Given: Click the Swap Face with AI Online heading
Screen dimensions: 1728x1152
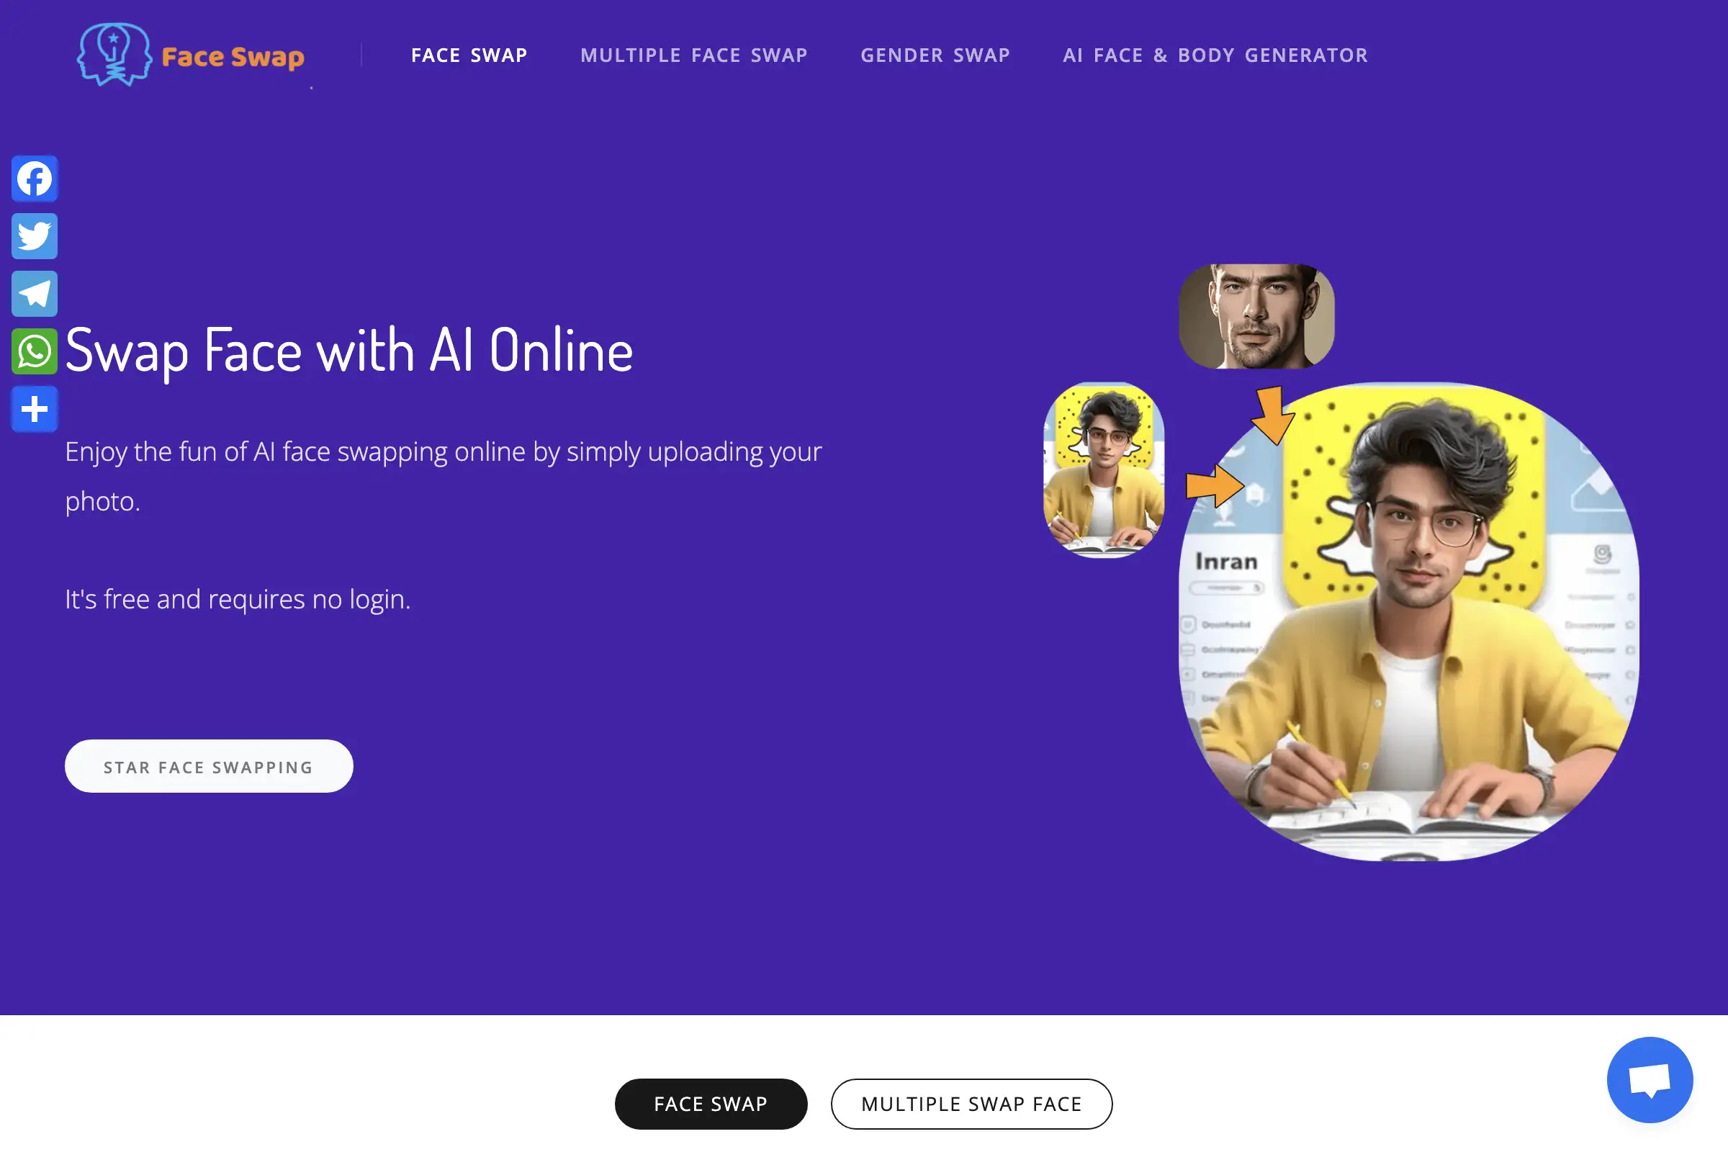Looking at the screenshot, I should click(349, 351).
